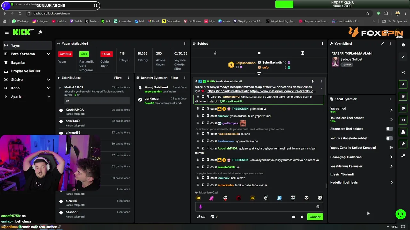Open Hesap yaşı kısıtlaması arrow

pyautogui.click(x=391, y=157)
